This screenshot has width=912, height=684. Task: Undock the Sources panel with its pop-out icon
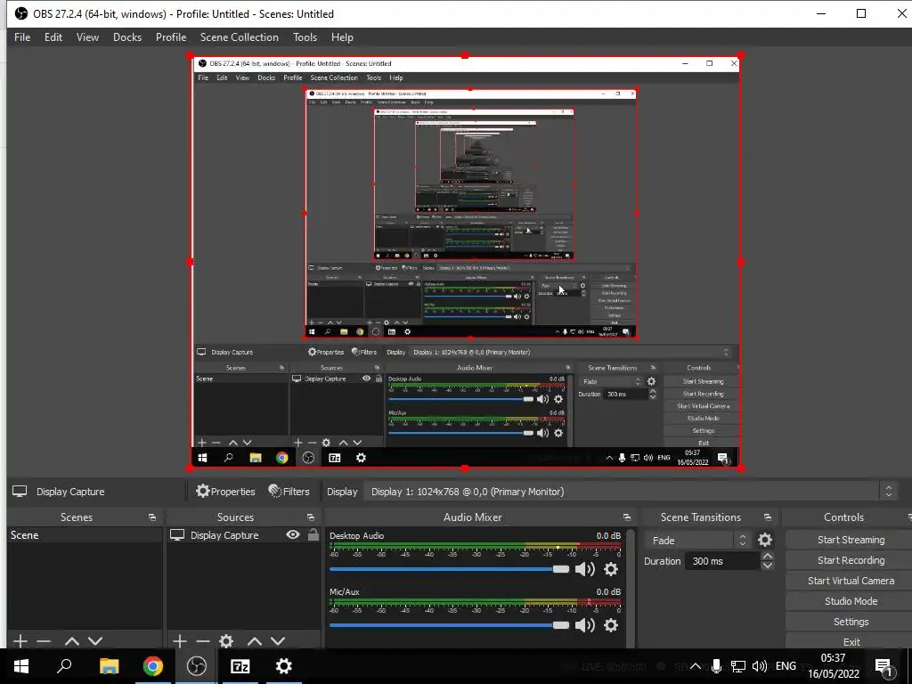tap(311, 517)
